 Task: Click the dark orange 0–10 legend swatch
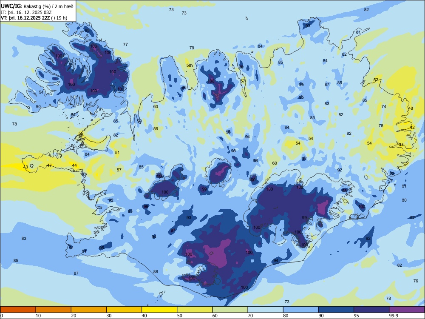[x=18, y=310]
